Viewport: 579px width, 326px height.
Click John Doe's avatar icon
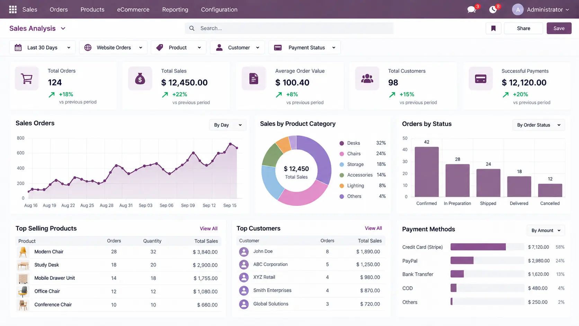click(x=244, y=252)
